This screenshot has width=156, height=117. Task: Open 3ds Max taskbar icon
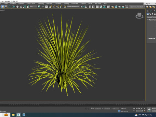click(19, 115)
